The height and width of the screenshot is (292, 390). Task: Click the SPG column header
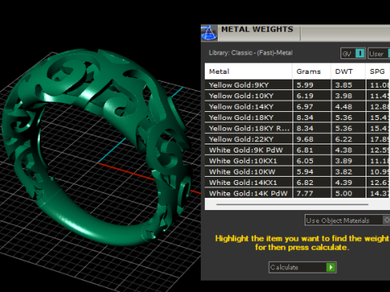[378, 71]
